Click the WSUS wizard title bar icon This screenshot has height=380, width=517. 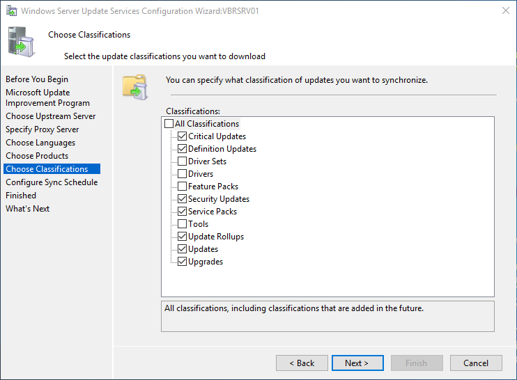click(x=11, y=10)
